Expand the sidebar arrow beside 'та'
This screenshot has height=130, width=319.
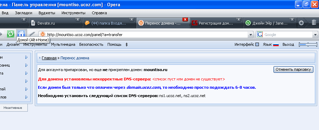coord(26,73)
